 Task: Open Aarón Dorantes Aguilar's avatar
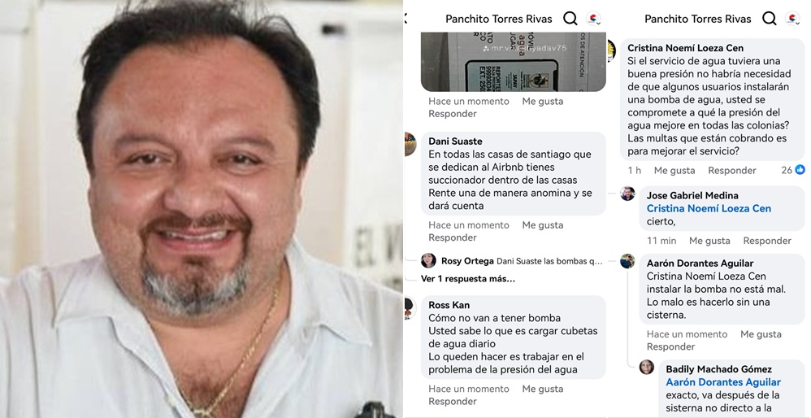pos(627,261)
